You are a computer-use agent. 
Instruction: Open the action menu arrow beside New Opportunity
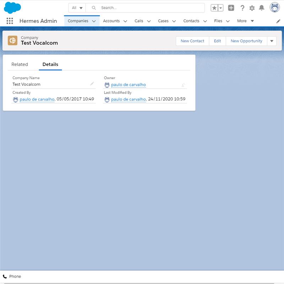click(272, 41)
